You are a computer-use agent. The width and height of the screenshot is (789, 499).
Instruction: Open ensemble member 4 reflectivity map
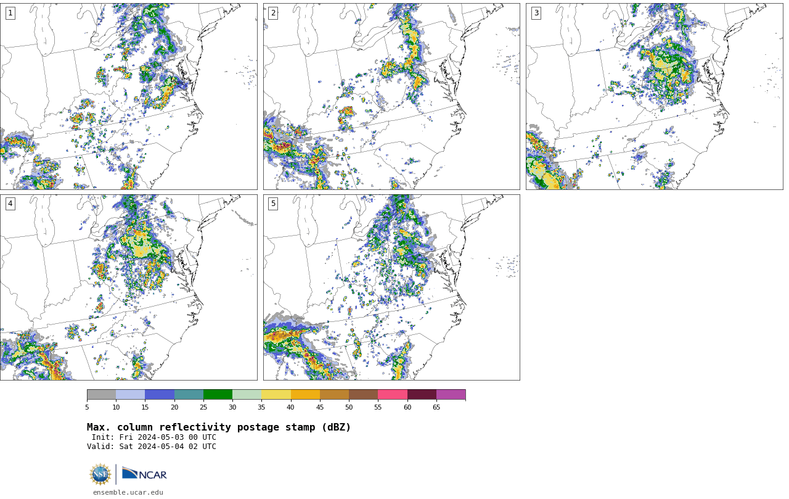tap(128, 287)
